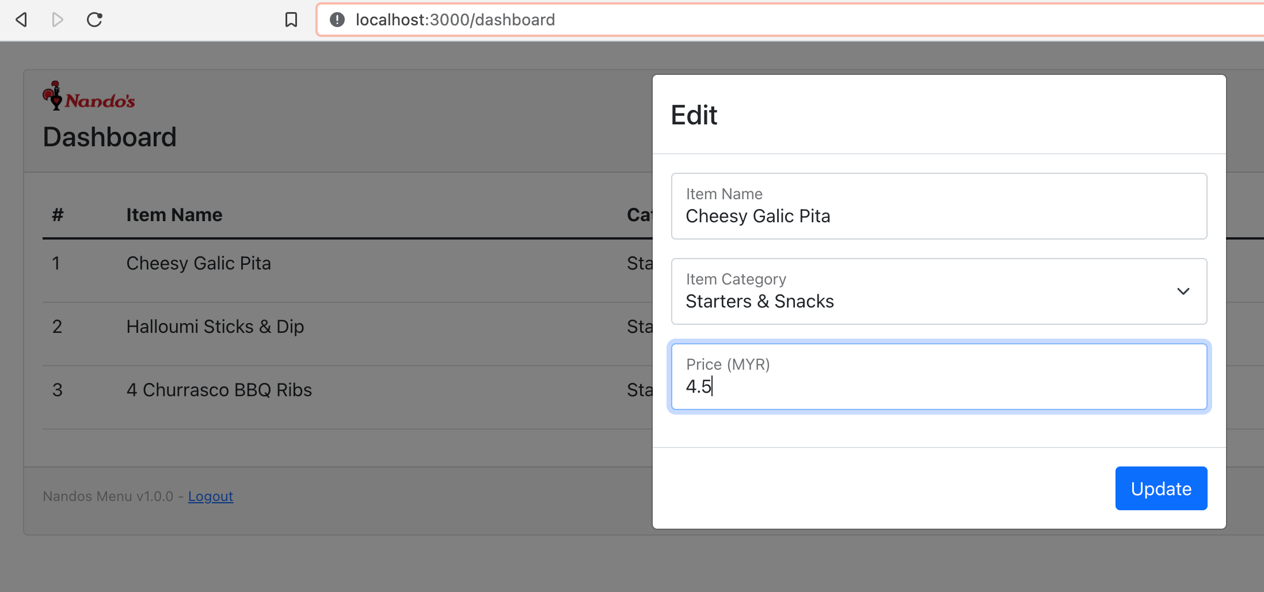This screenshot has width=1264, height=592.
Task: Click the bookmark icon in toolbar
Action: click(x=291, y=20)
